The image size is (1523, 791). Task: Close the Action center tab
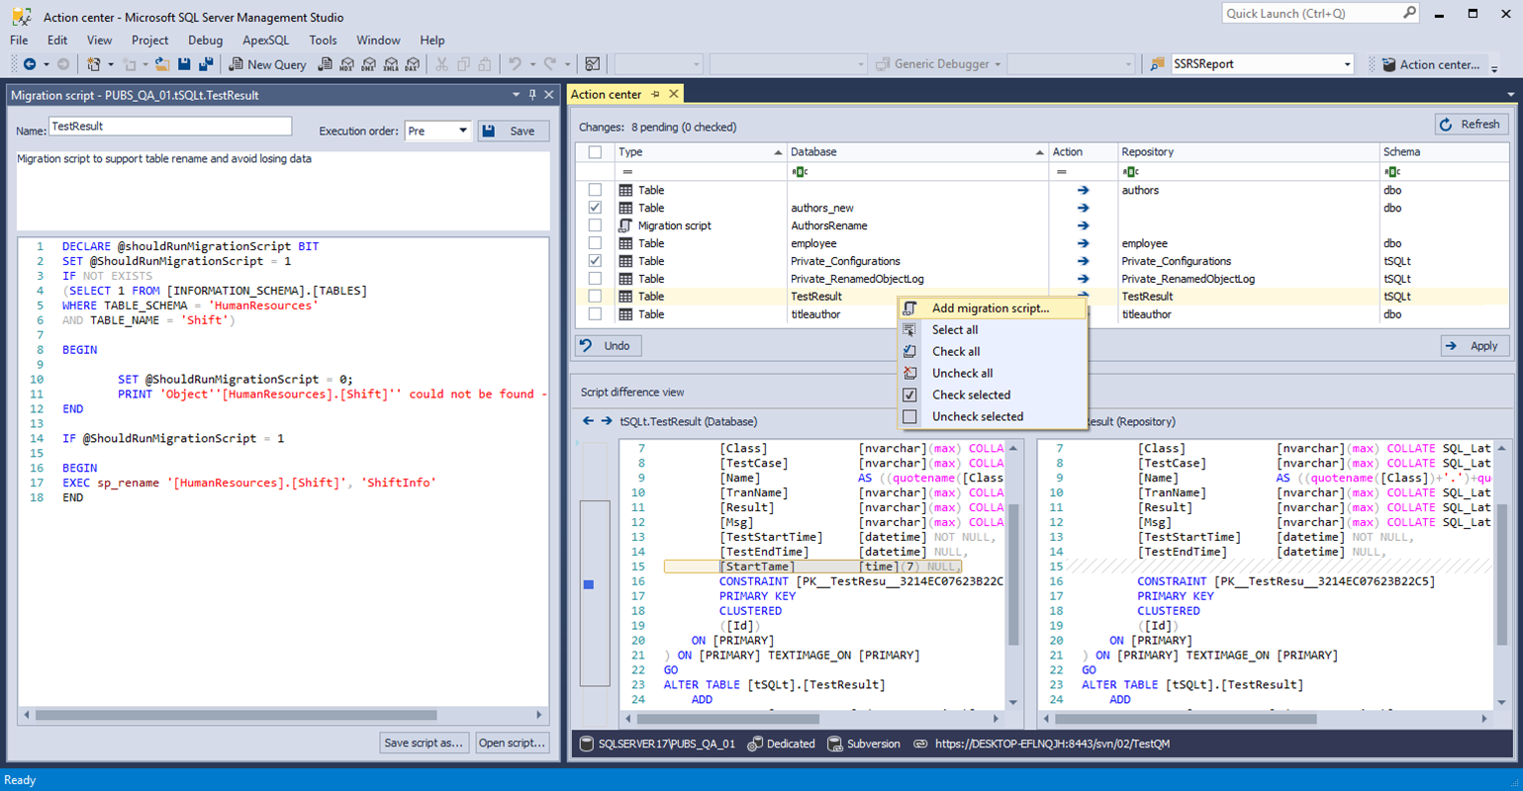click(674, 94)
